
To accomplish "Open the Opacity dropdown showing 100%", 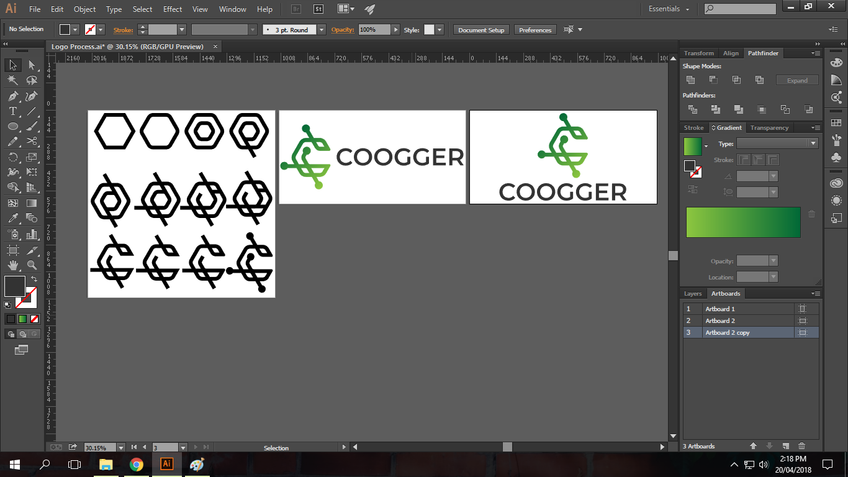I will (395, 30).
